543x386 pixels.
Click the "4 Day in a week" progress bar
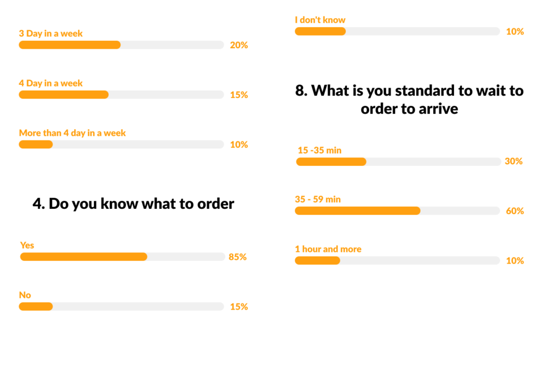121,95
